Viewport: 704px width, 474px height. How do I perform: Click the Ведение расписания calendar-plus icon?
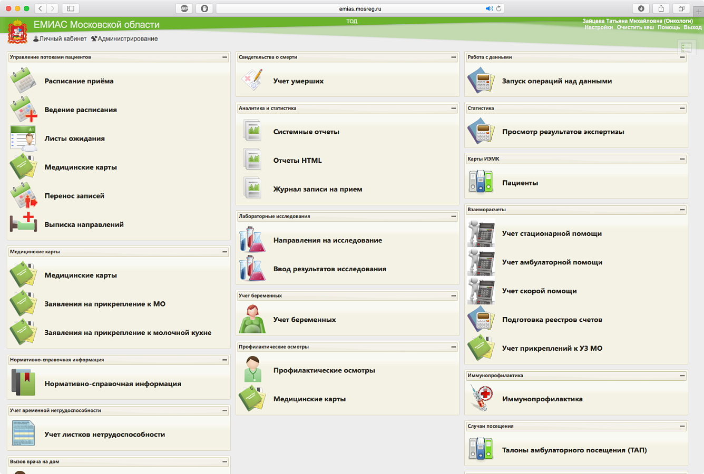coord(23,110)
